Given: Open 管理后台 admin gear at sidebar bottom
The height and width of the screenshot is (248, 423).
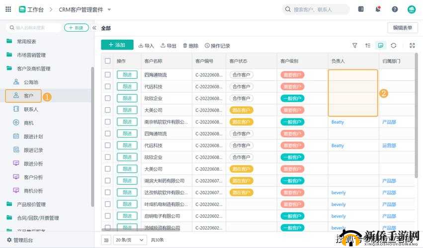Looking at the screenshot, I should tap(20, 240).
